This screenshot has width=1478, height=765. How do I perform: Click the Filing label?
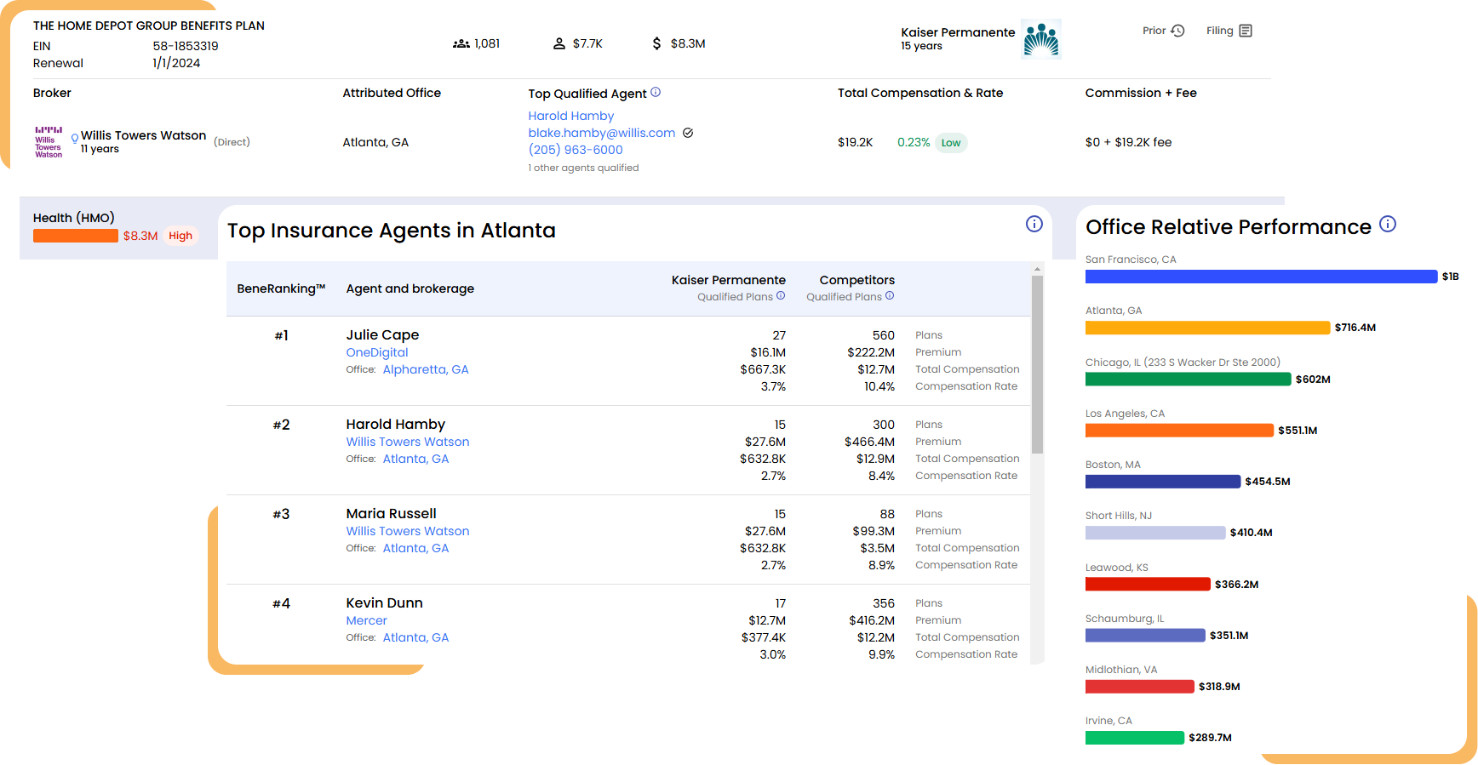pyautogui.click(x=1219, y=31)
